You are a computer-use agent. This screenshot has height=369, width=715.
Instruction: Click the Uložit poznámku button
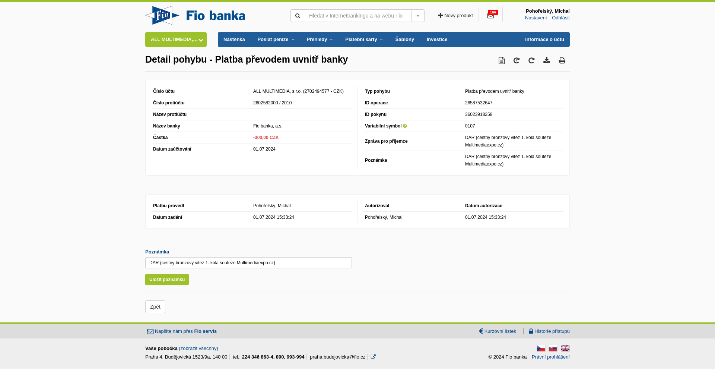pyautogui.click(x=167, y=280)
